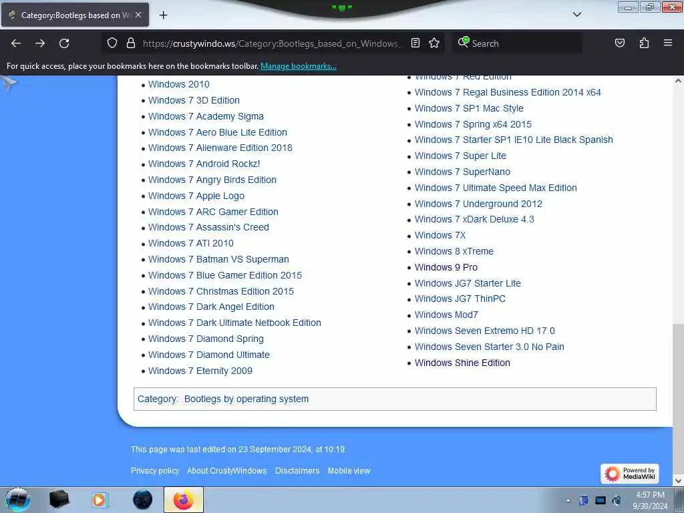
Task: Open Windows 7 SP1 Mac Style
Action: [469, 108]
